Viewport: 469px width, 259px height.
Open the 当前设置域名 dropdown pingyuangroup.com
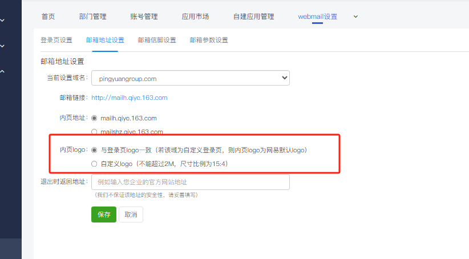[x=191, y=78]
